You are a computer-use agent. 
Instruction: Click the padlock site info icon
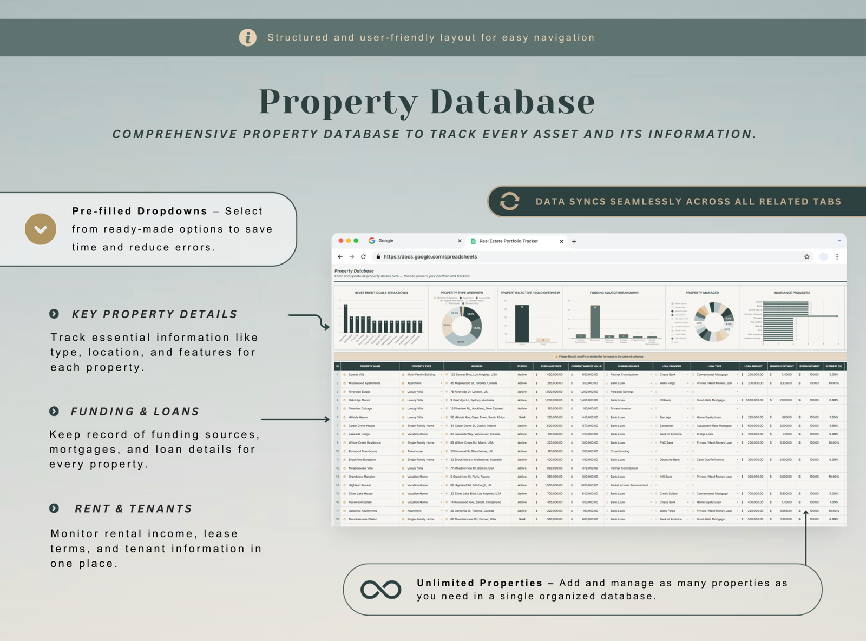(x=378, y=257)
